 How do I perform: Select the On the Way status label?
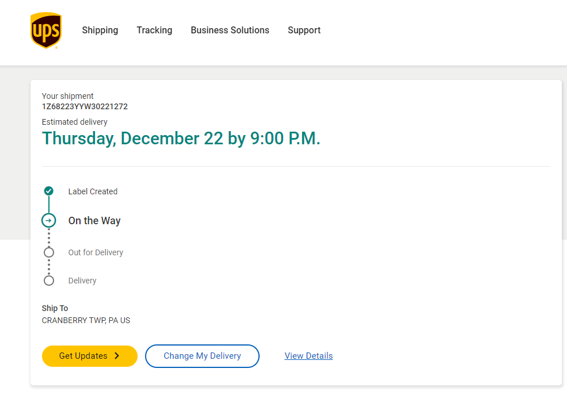coord(94,221)
